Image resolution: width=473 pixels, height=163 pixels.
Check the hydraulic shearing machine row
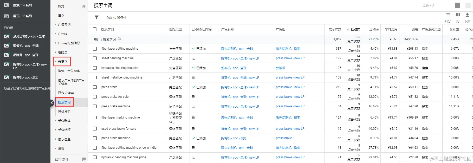[x=95, y=68]
